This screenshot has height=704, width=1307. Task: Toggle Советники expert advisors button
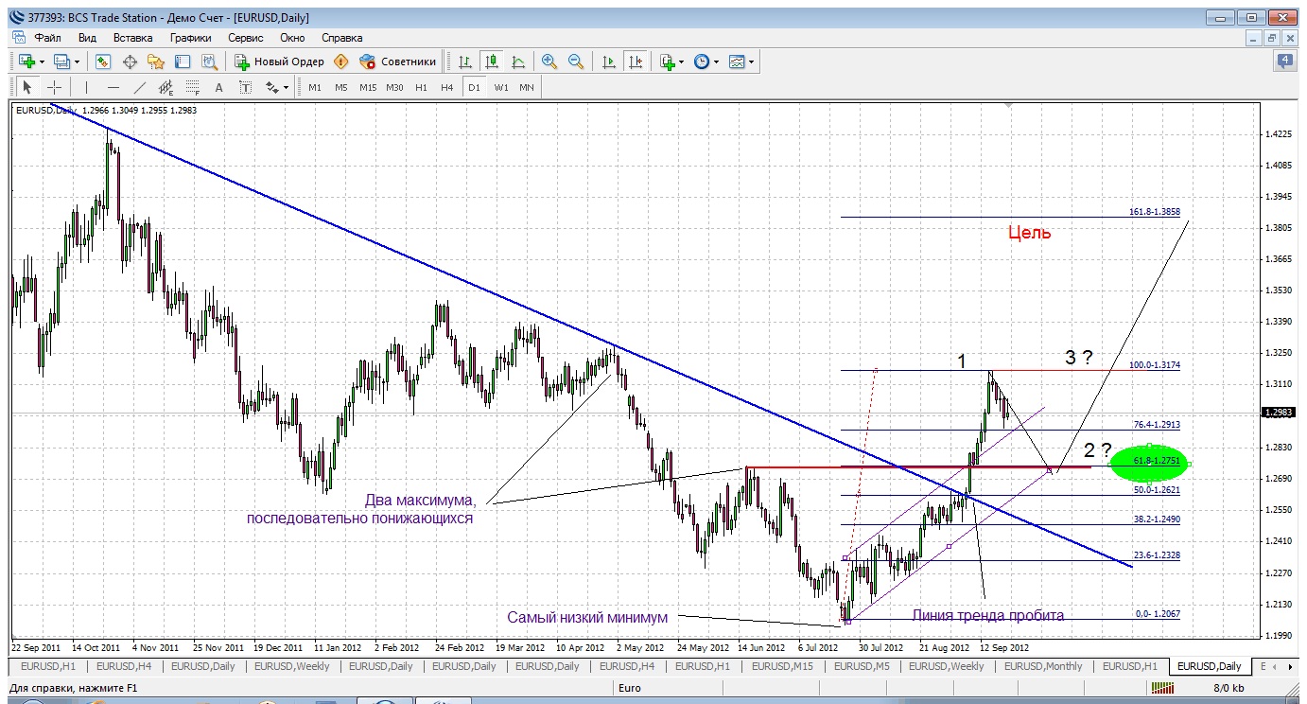(398, 62)
